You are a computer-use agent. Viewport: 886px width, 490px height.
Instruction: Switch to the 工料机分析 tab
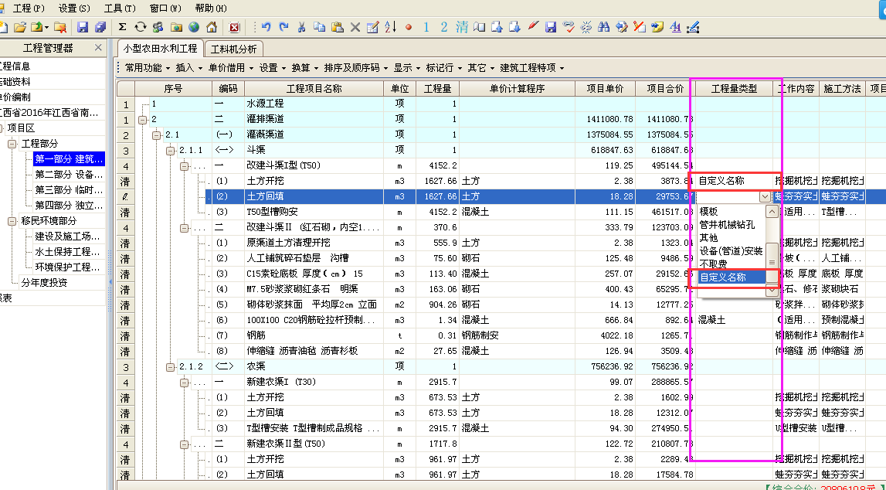click(x=233, y=49)
